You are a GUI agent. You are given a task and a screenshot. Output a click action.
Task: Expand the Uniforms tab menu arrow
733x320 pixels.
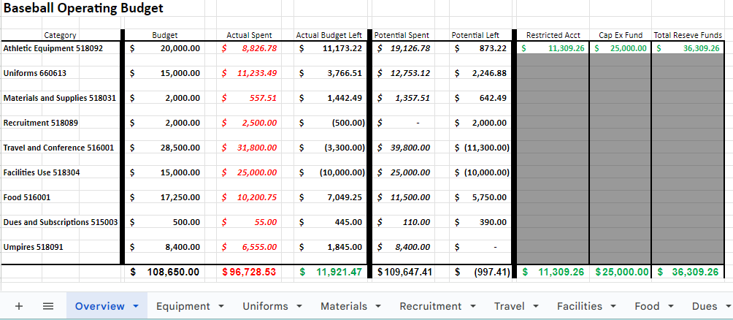299,306
